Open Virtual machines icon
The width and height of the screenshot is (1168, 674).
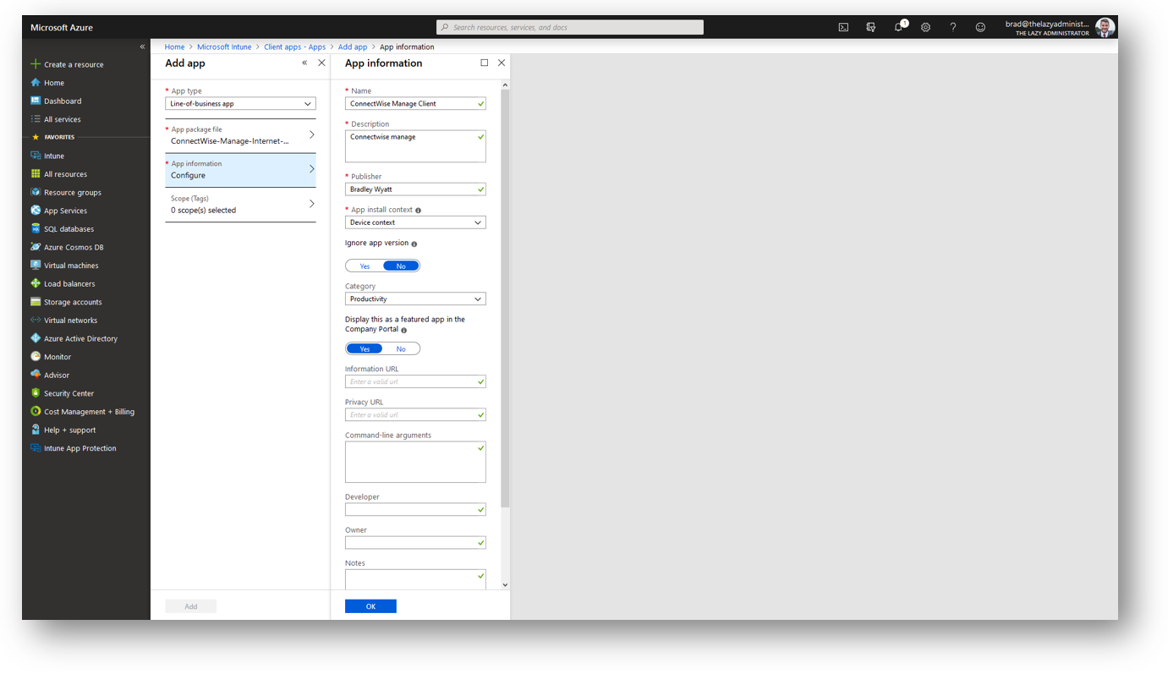36,266
